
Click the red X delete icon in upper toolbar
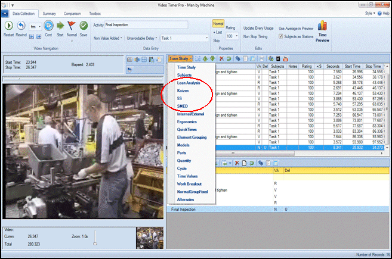coord(221,58)
